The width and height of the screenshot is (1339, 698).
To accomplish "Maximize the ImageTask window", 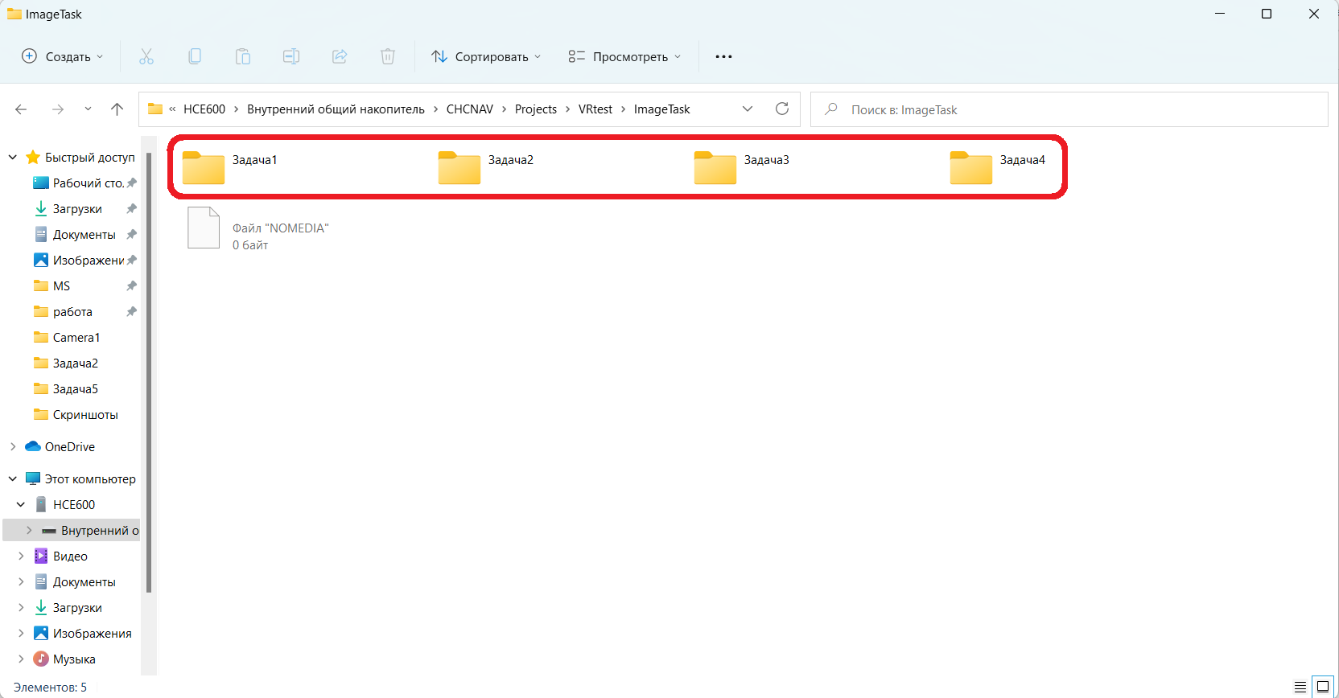I will (x=1267, y=14).
